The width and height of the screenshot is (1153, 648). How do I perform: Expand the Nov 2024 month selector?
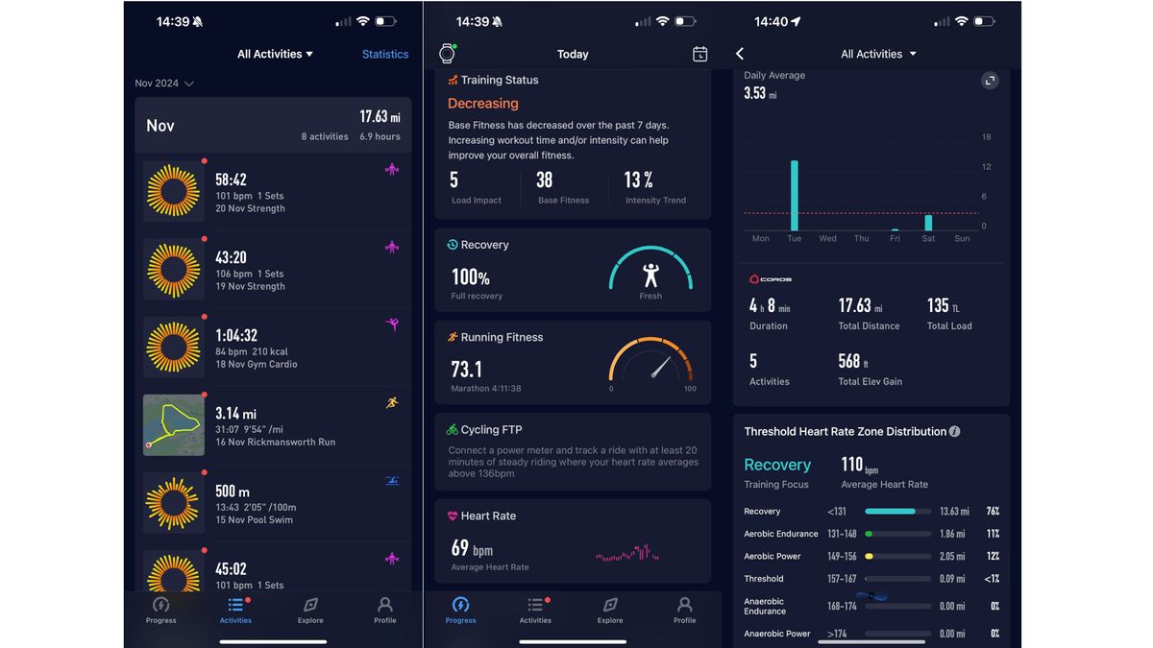(x=164, y=84)
